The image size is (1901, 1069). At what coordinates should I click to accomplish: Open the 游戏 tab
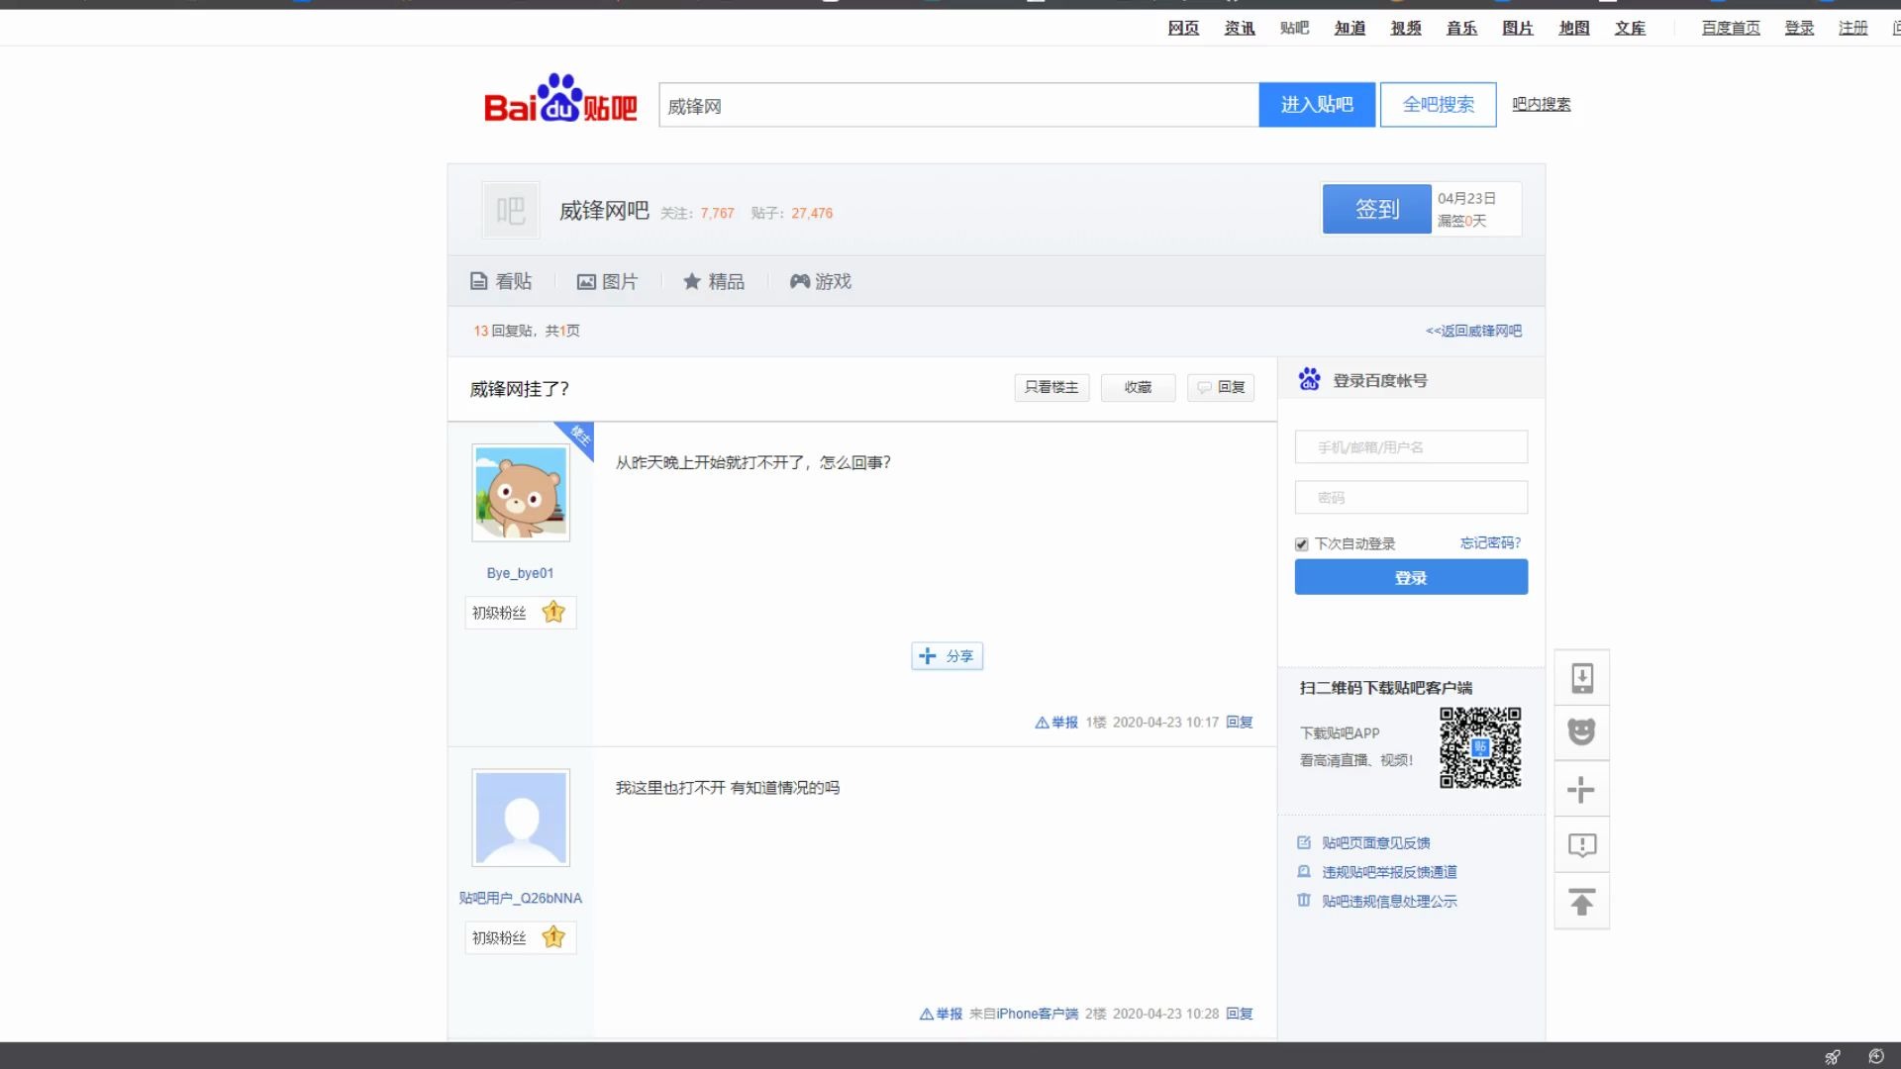pos(821,281)
